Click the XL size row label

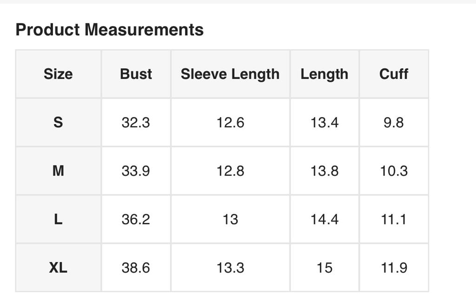[x=58, y=268]
